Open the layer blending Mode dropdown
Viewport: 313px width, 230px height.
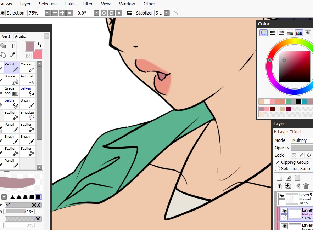pyautogui.click(x=302, y=140)
